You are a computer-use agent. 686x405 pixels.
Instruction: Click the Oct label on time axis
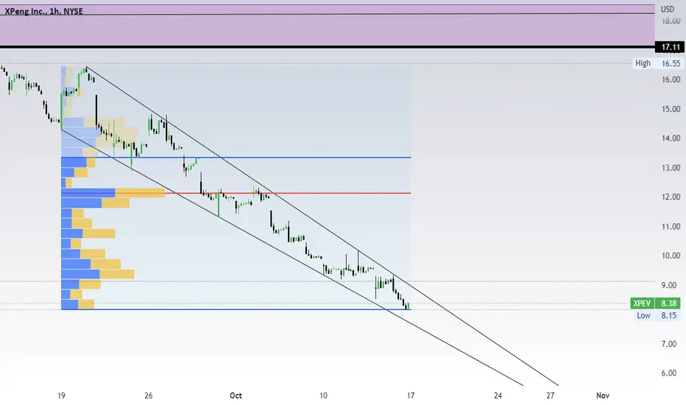tap(236, 396)
